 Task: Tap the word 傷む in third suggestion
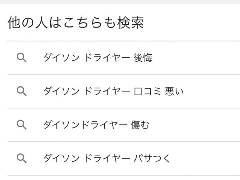(x=140, y=125)
